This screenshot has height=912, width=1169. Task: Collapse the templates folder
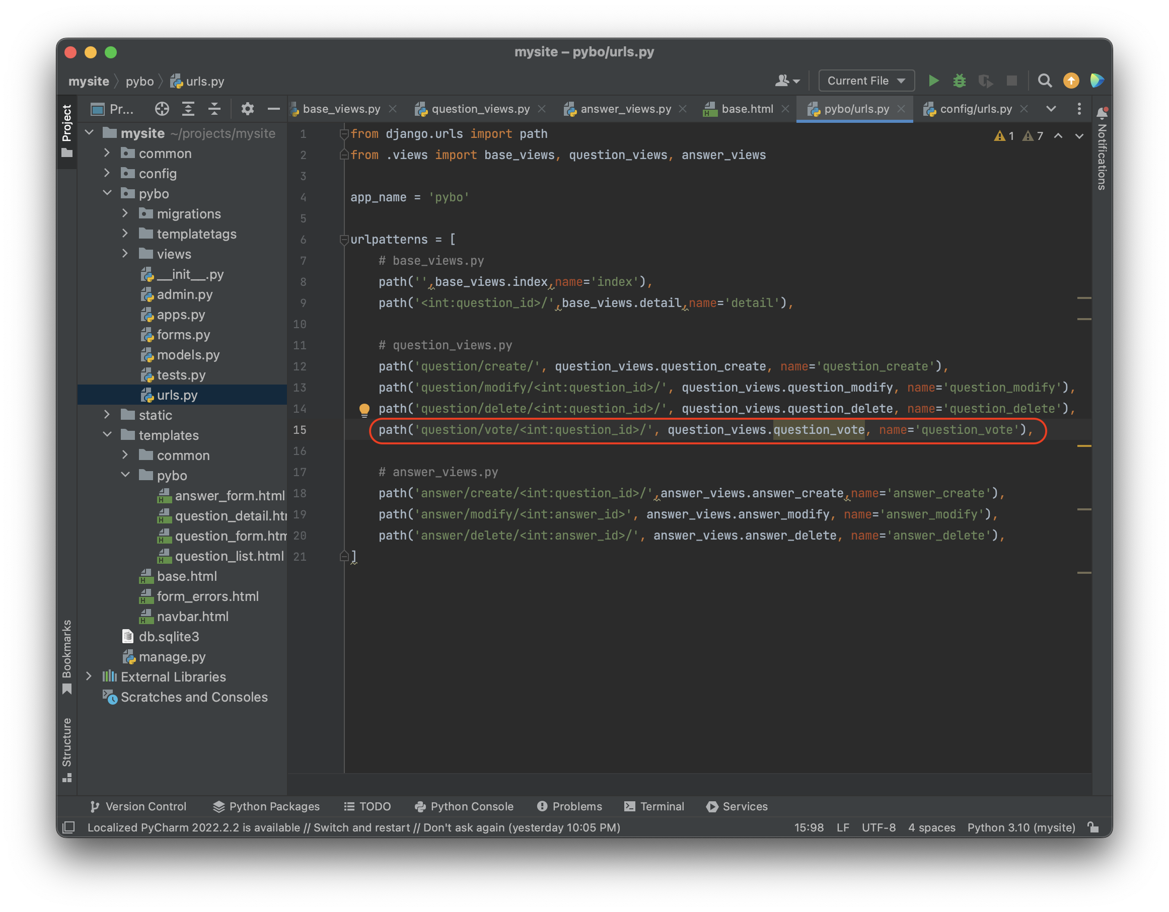pyautogui.click(x=107, y=434)
